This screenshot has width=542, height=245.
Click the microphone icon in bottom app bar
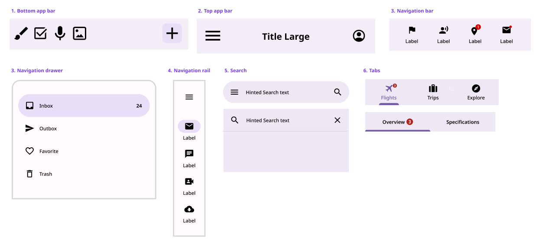(x=60, y=33)
